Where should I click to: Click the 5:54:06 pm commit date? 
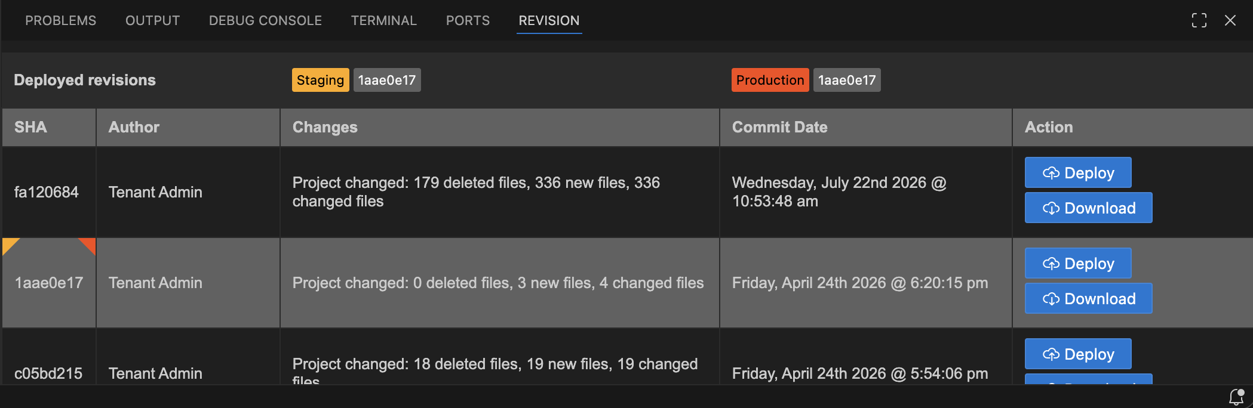[860, 373]
